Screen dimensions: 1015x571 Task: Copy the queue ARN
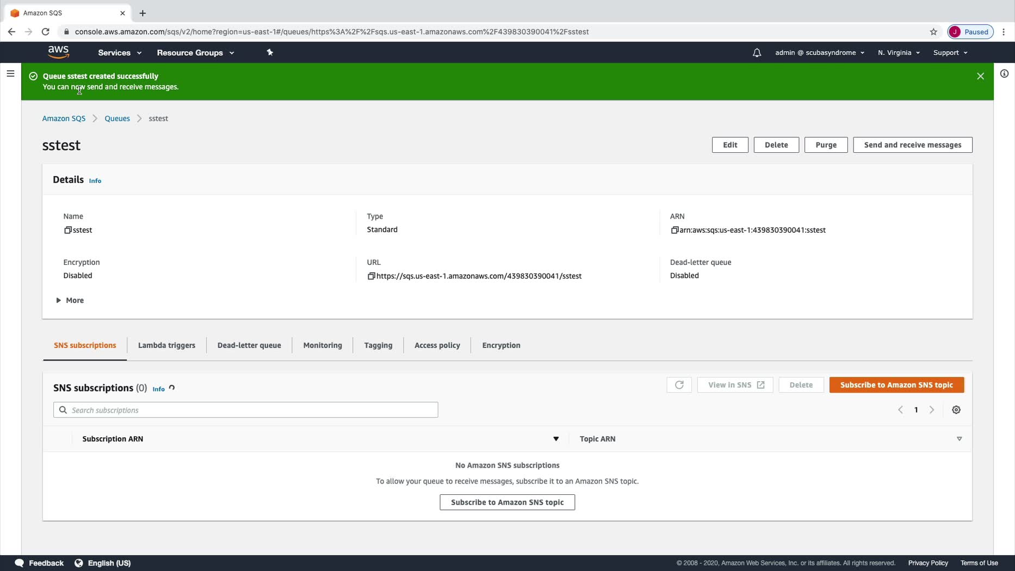[x=674, y=230]
